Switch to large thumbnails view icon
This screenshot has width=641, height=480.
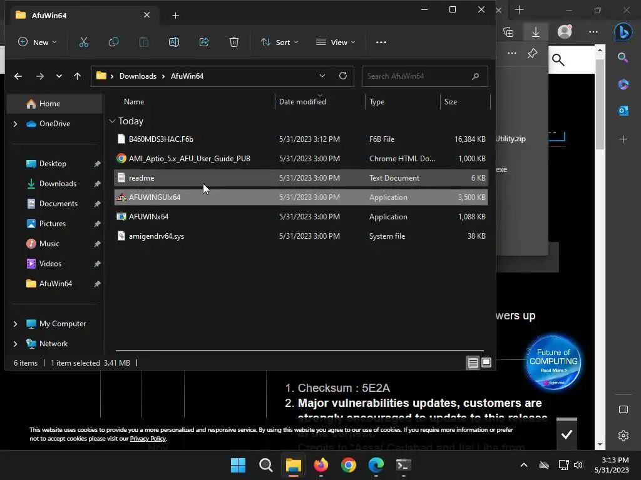coord(486,362)
